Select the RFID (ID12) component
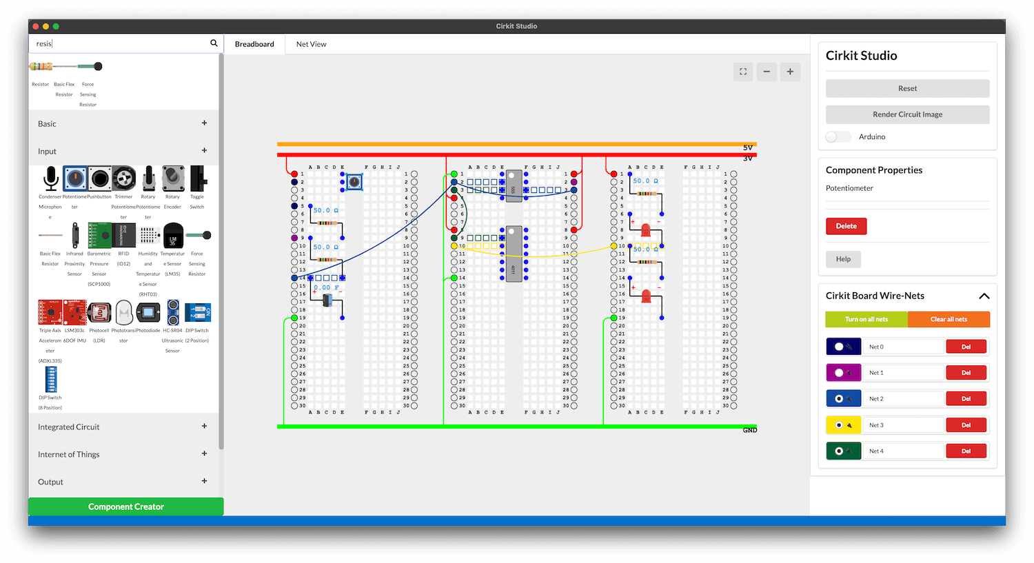The image size is (1034, 563). [x=124, y=236]
